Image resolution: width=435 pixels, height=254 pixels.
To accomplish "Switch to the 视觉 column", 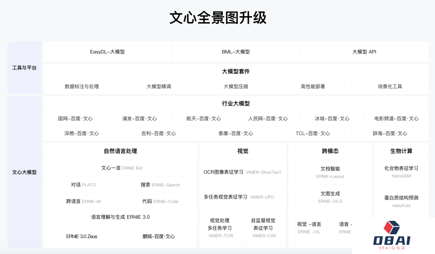I will [242, 151].
